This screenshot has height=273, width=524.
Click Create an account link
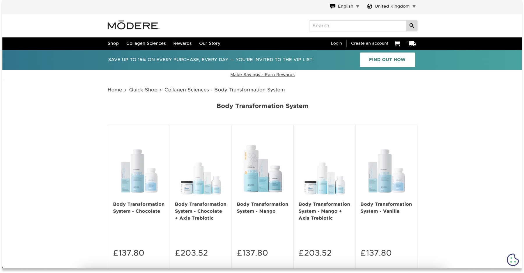coord(370,43)
